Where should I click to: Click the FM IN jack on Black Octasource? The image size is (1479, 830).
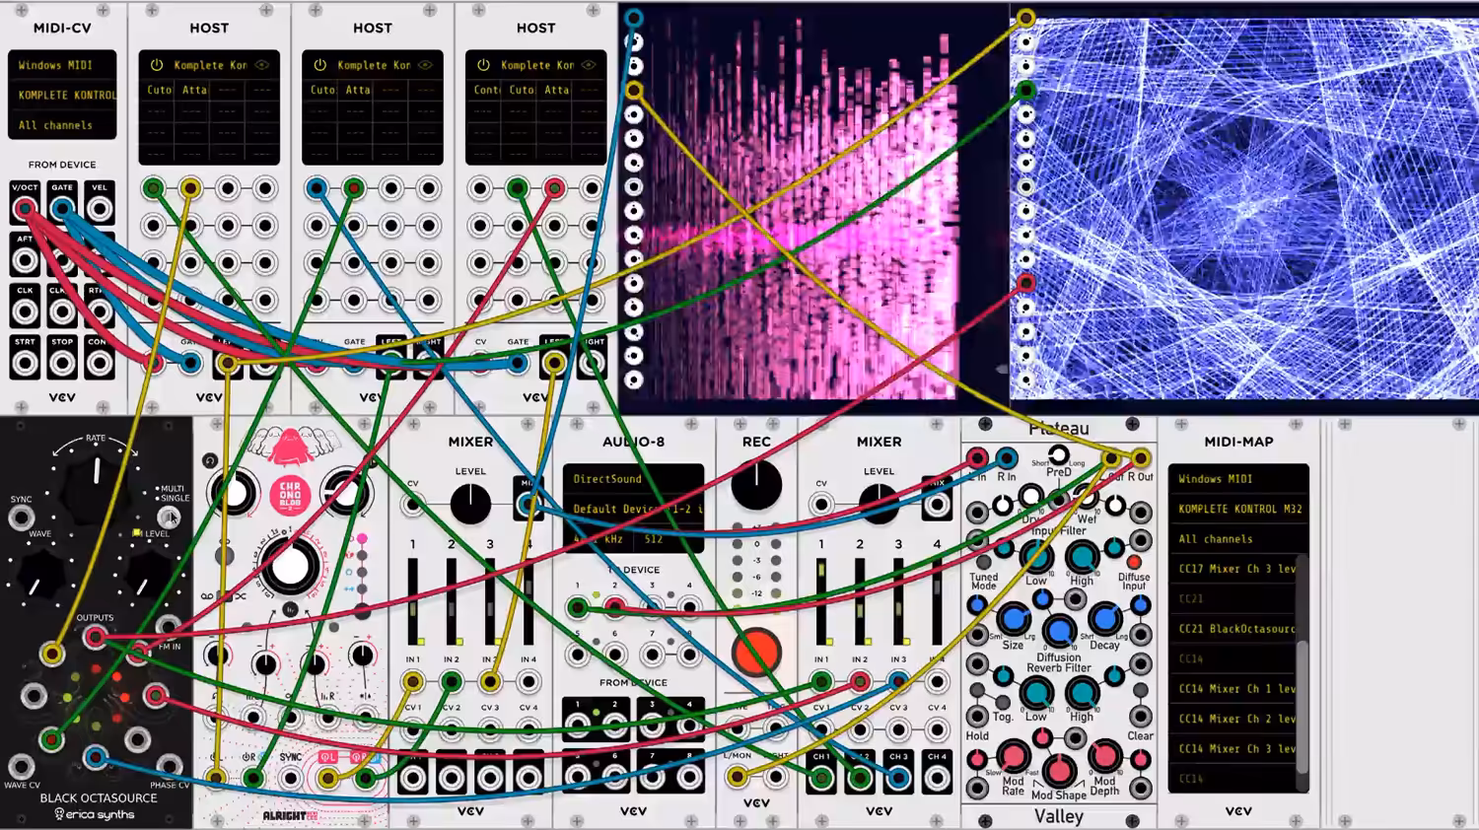169,626
